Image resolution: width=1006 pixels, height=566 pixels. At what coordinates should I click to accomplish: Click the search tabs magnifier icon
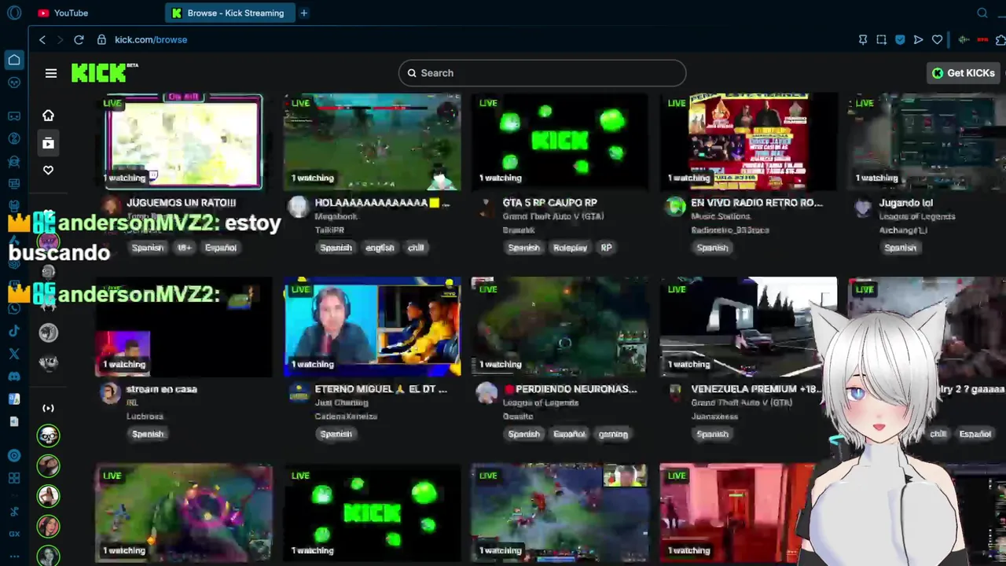982,13
